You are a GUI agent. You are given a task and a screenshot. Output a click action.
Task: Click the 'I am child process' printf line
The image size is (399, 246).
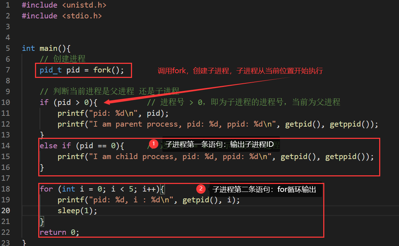(x=215, y=157)
